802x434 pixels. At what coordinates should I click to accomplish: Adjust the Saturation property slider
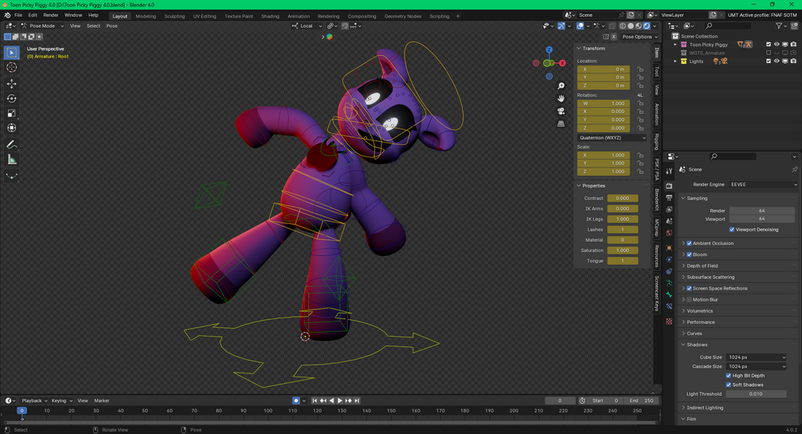(x=622, y=251)
